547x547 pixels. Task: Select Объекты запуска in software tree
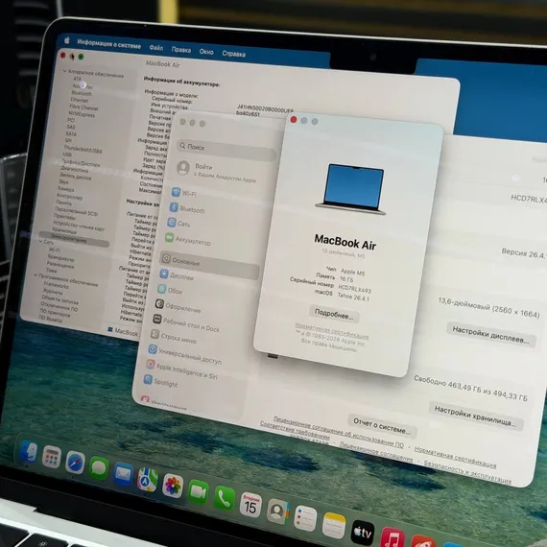coord(60,299)
